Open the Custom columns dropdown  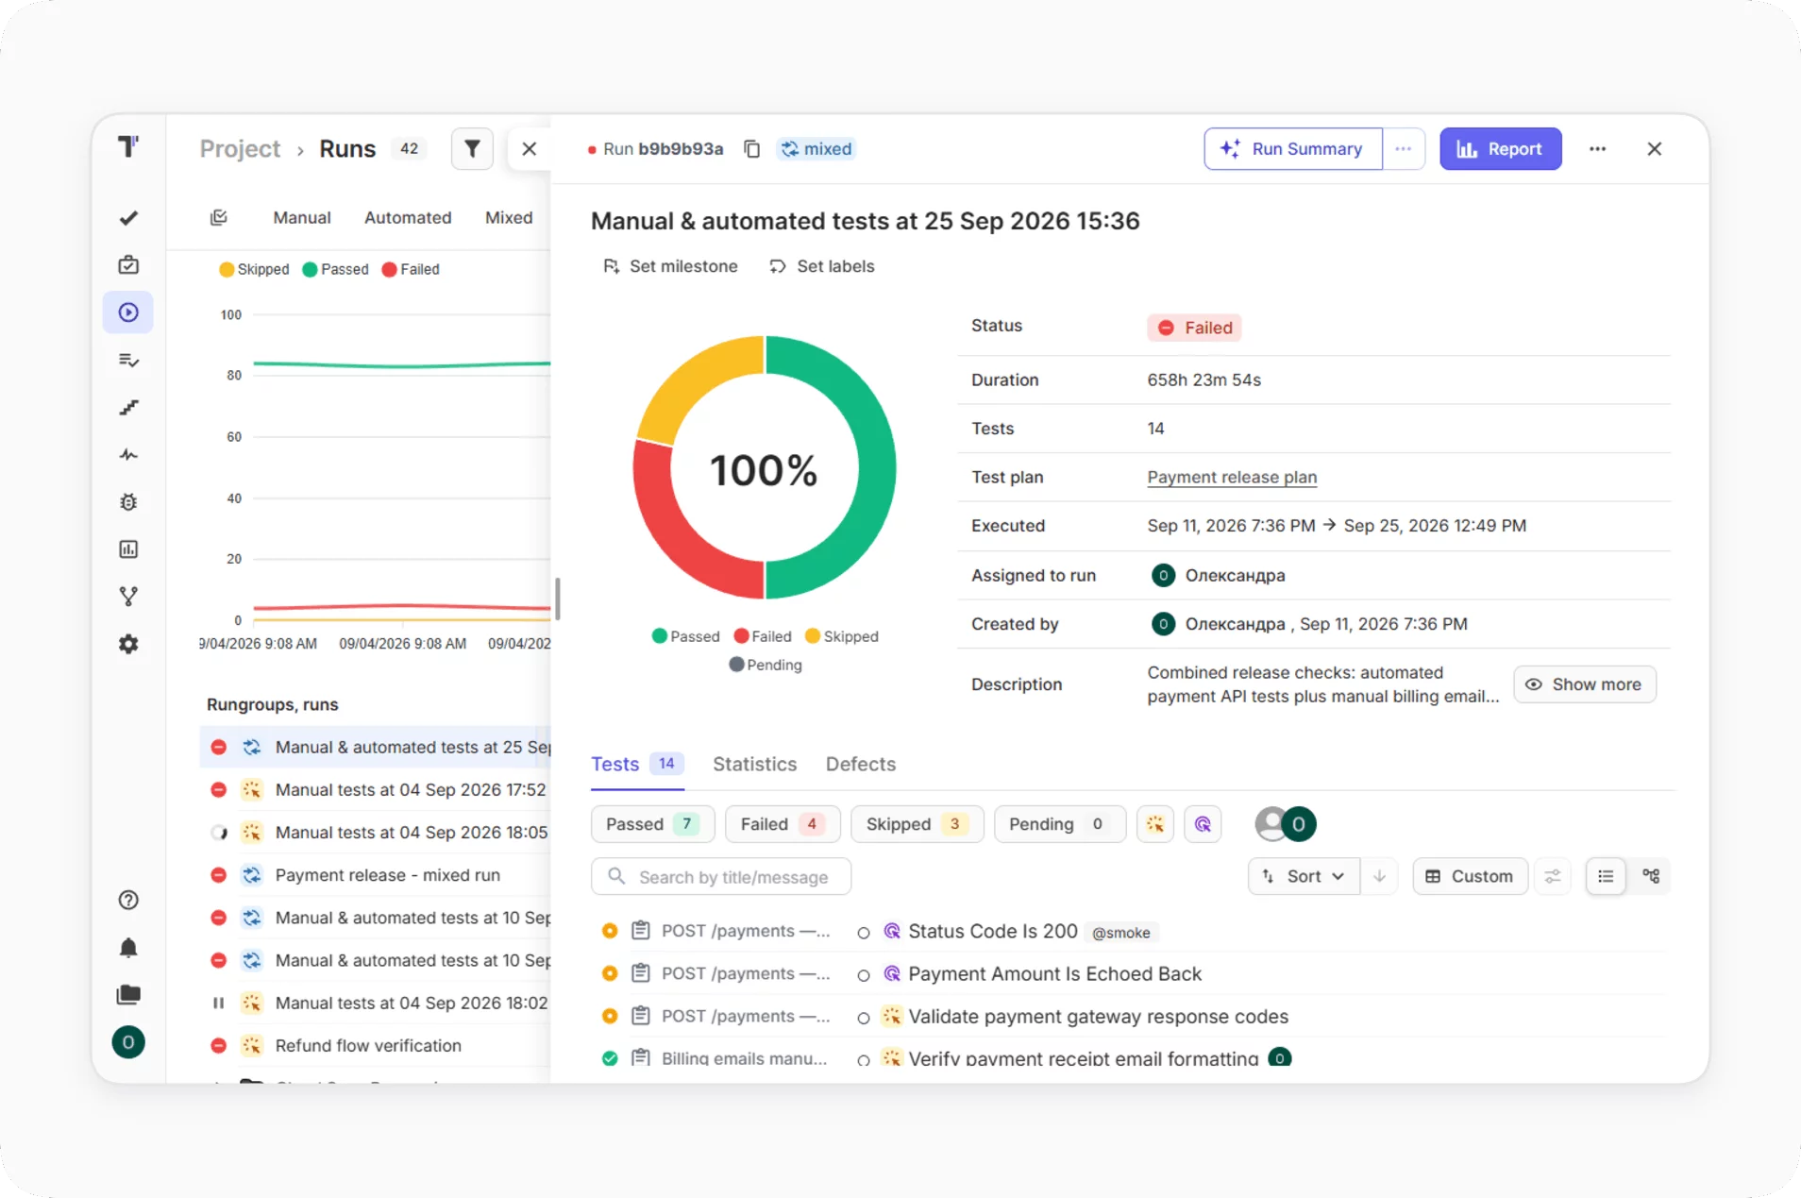(1470, 876)
